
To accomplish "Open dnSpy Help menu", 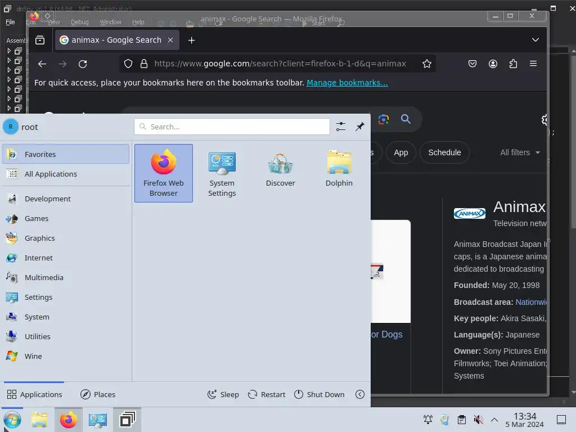I will click(x=138, y=22).
